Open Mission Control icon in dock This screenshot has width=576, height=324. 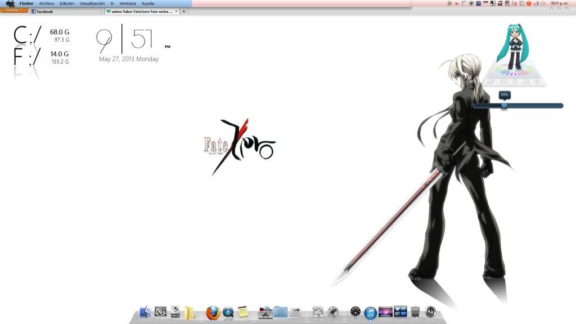click(400, 312)
